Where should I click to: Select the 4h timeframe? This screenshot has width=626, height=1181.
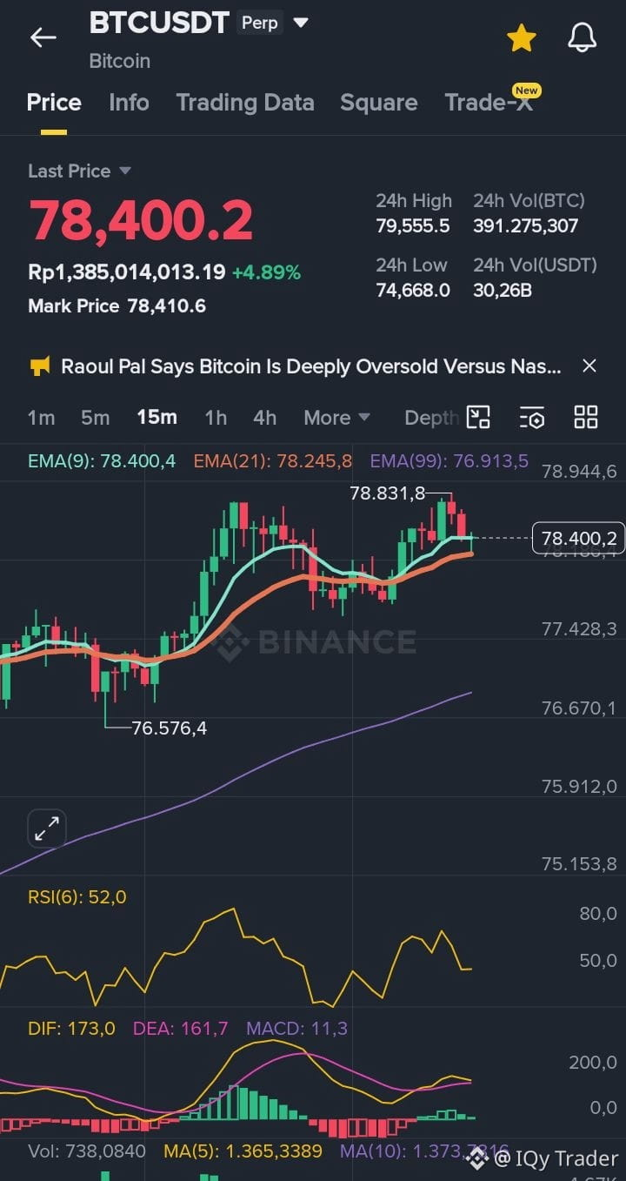(264, 418)
